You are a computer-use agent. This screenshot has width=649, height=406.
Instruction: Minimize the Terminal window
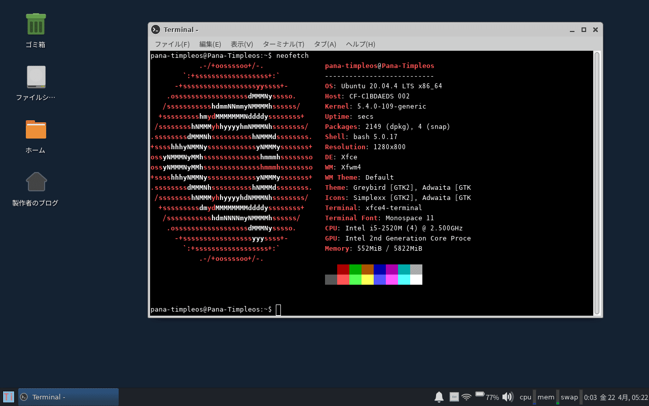click(572, 29)
